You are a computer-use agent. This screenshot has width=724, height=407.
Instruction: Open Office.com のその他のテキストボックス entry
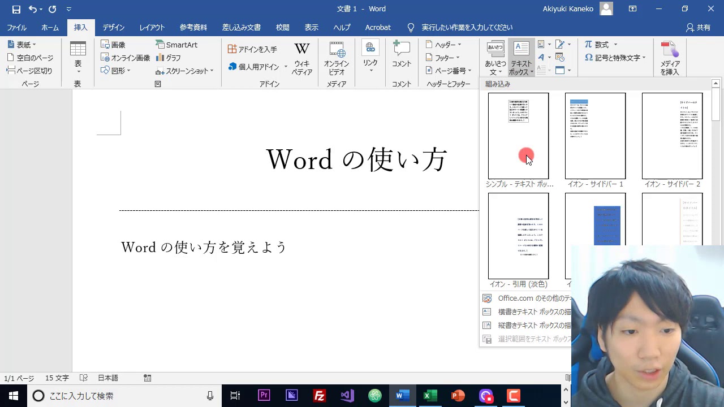click(x=526, y=298)
